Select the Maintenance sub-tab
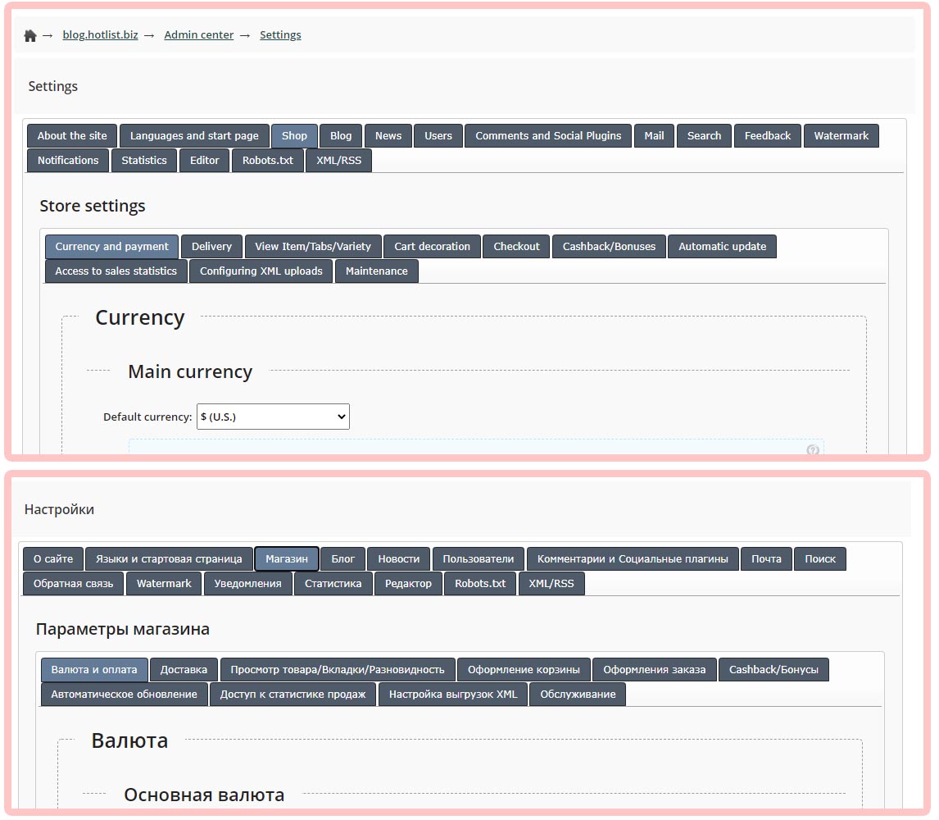Image resolution: width=939 pixels, height=820 pixels. coord(376,271)
